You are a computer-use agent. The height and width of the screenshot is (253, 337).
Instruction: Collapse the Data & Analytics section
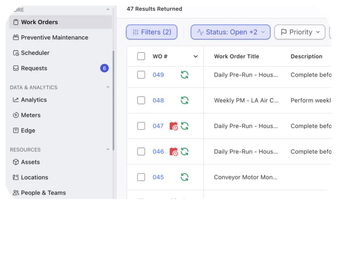[108, 87]
